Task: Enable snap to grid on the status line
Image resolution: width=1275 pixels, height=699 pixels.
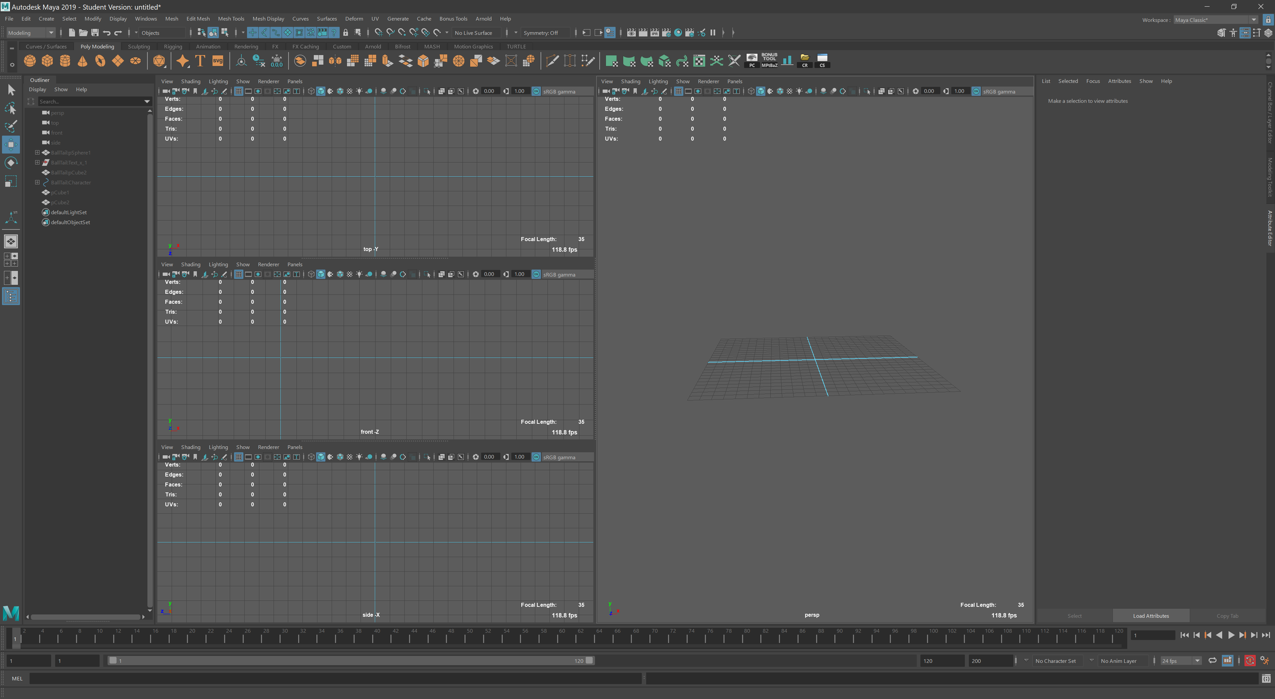Action: point(252,32)
